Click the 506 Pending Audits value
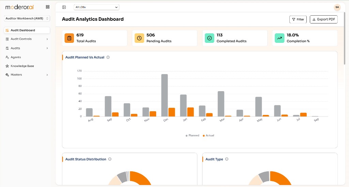349x187 pixels. (151, 35)
